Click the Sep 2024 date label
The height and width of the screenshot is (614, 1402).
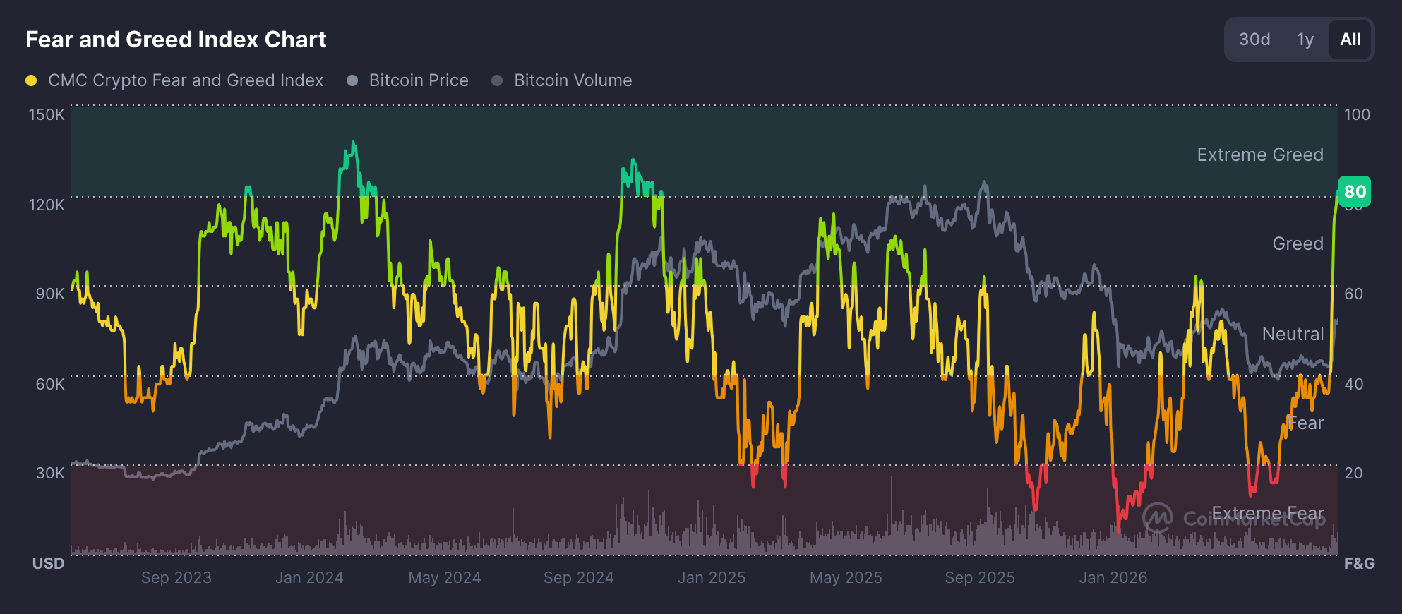coord(579,577)
